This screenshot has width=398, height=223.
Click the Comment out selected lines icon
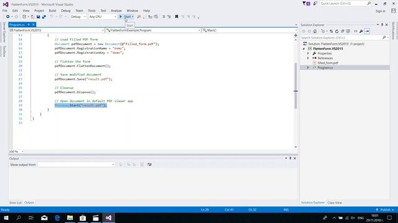pos(164,17)
